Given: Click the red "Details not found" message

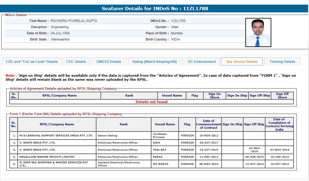Looking at the screenshot, I should pos(151,102).
